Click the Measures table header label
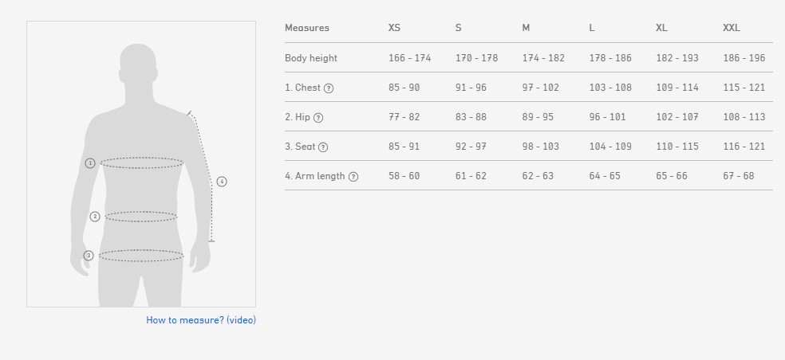Screen dimensions: 785x360 [307, 28]
